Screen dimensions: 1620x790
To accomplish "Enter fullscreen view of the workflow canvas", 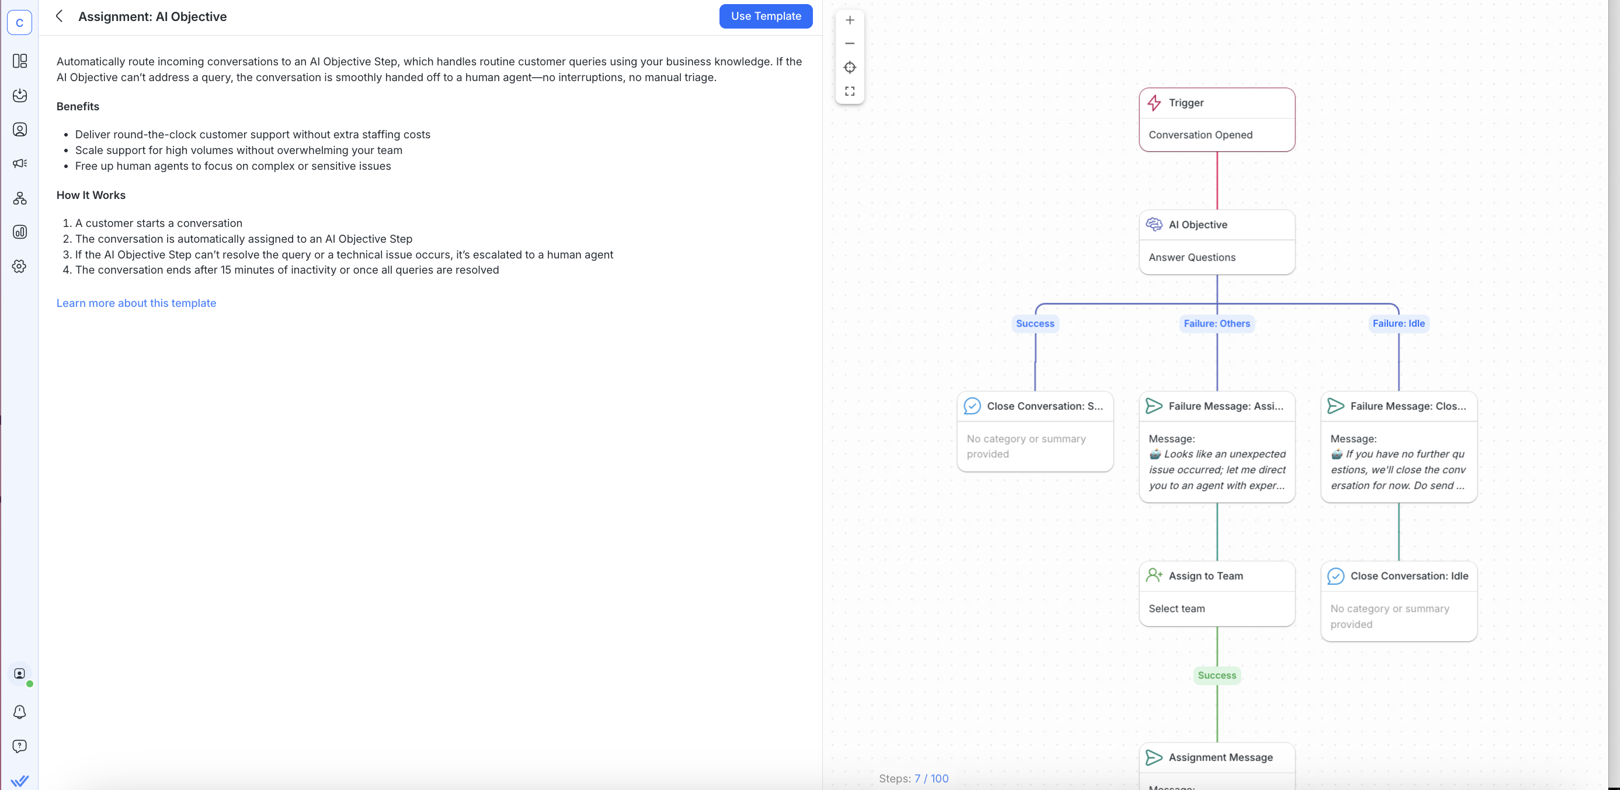I will (x=850, y=91).
